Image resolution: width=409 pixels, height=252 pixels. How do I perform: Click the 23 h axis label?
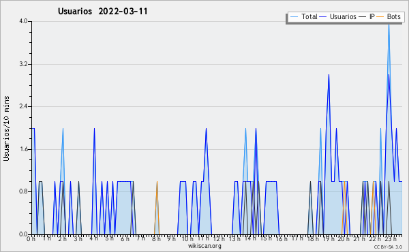click(391, 239)
